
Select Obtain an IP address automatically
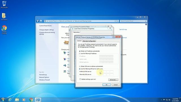point(80,51)
